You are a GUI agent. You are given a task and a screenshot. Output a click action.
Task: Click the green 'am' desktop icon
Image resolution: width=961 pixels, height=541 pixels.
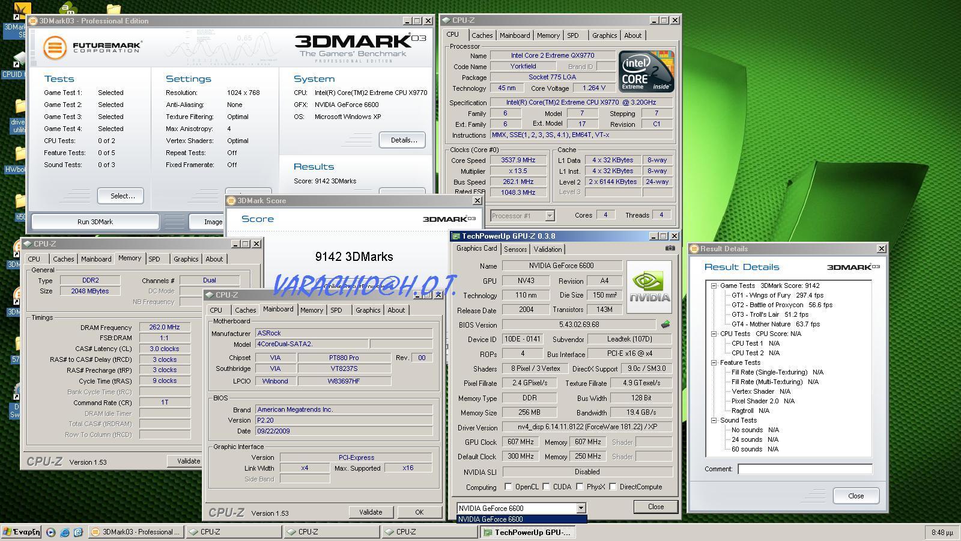[68, 8]
